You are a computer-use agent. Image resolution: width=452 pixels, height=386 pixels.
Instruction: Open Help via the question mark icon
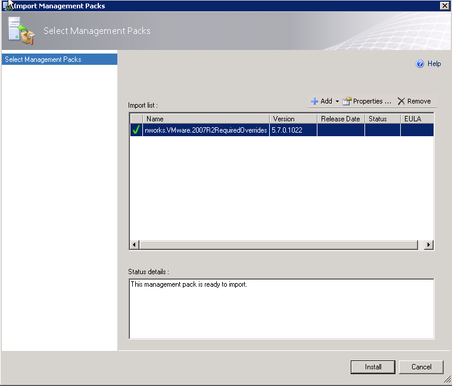click(420, 64)
